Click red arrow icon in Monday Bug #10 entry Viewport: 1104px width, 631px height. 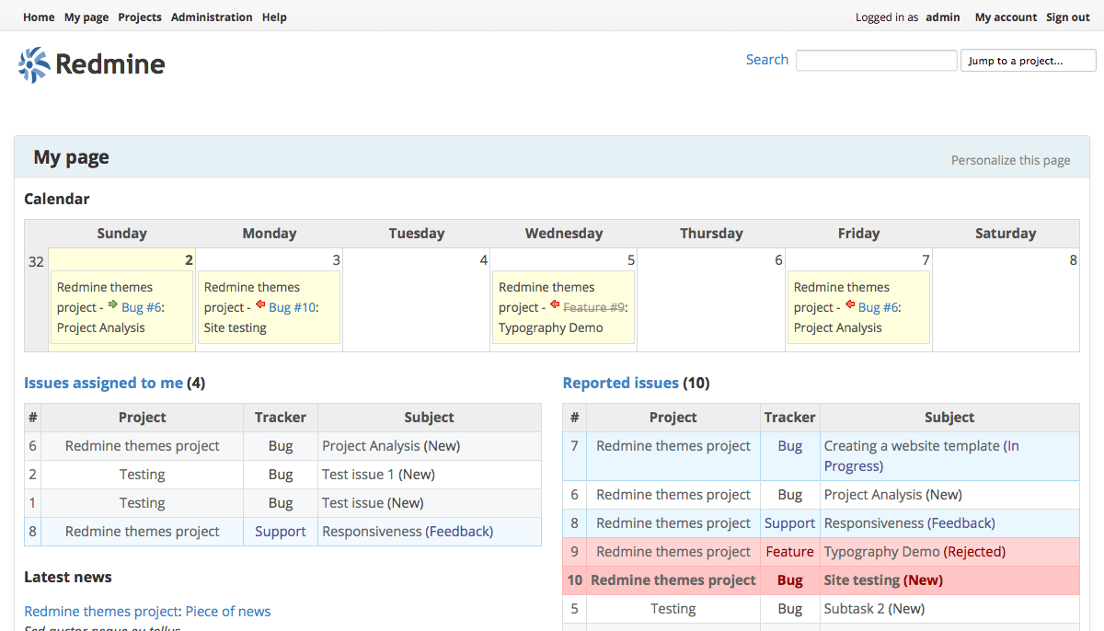point(260,304)
